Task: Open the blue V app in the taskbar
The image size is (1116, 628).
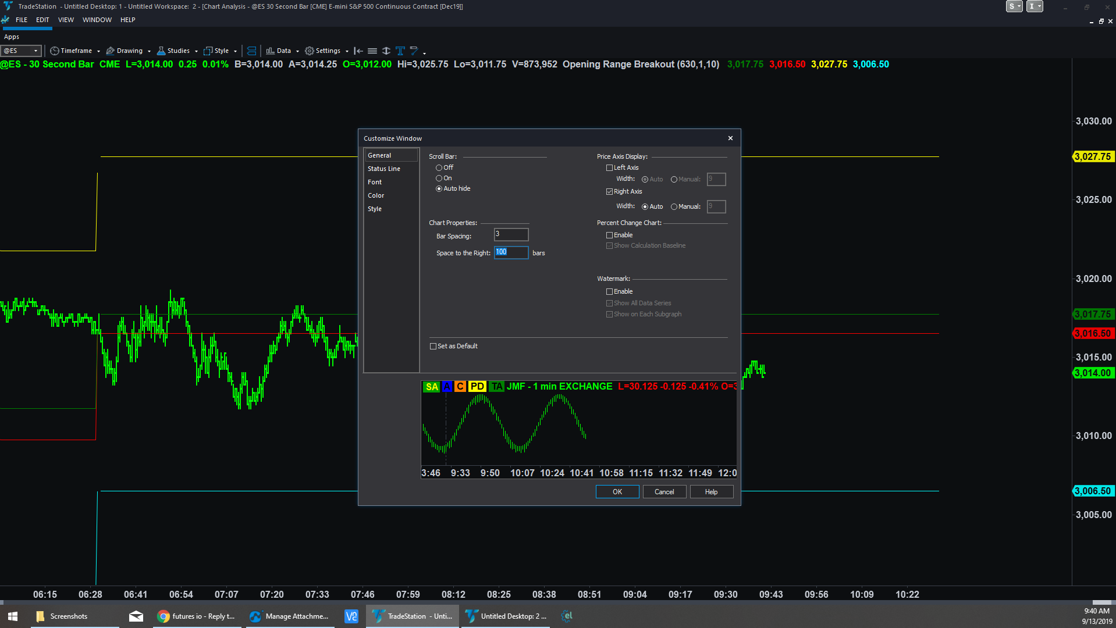Action: point(351,616)
